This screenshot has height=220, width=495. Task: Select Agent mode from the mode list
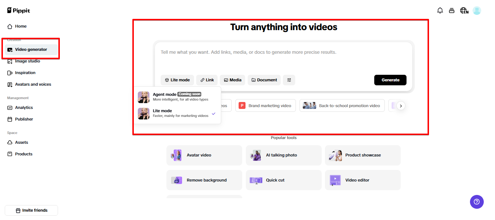click(170, 96)
